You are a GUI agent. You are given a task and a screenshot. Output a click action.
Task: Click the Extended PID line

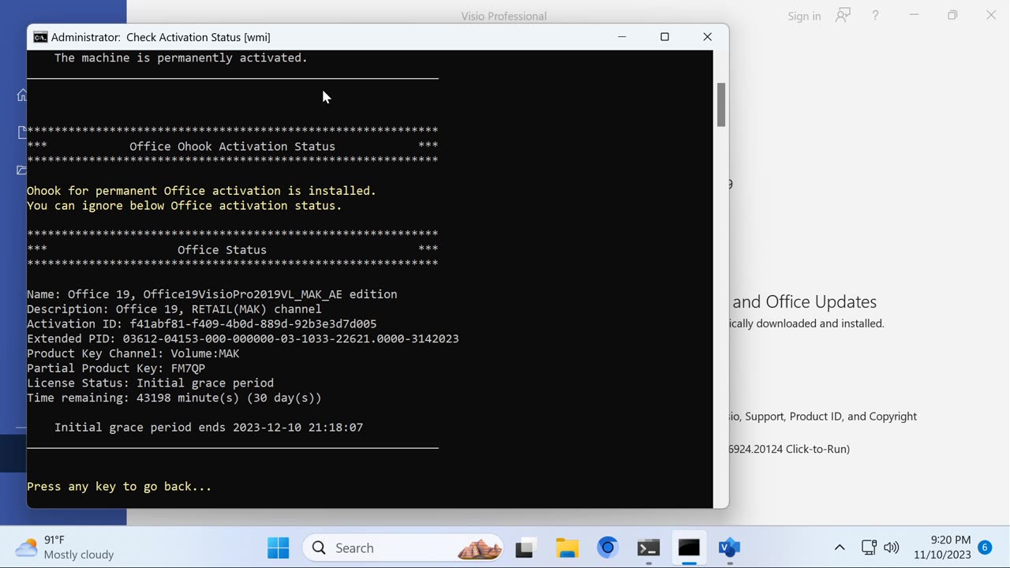(x=242, y=338)
